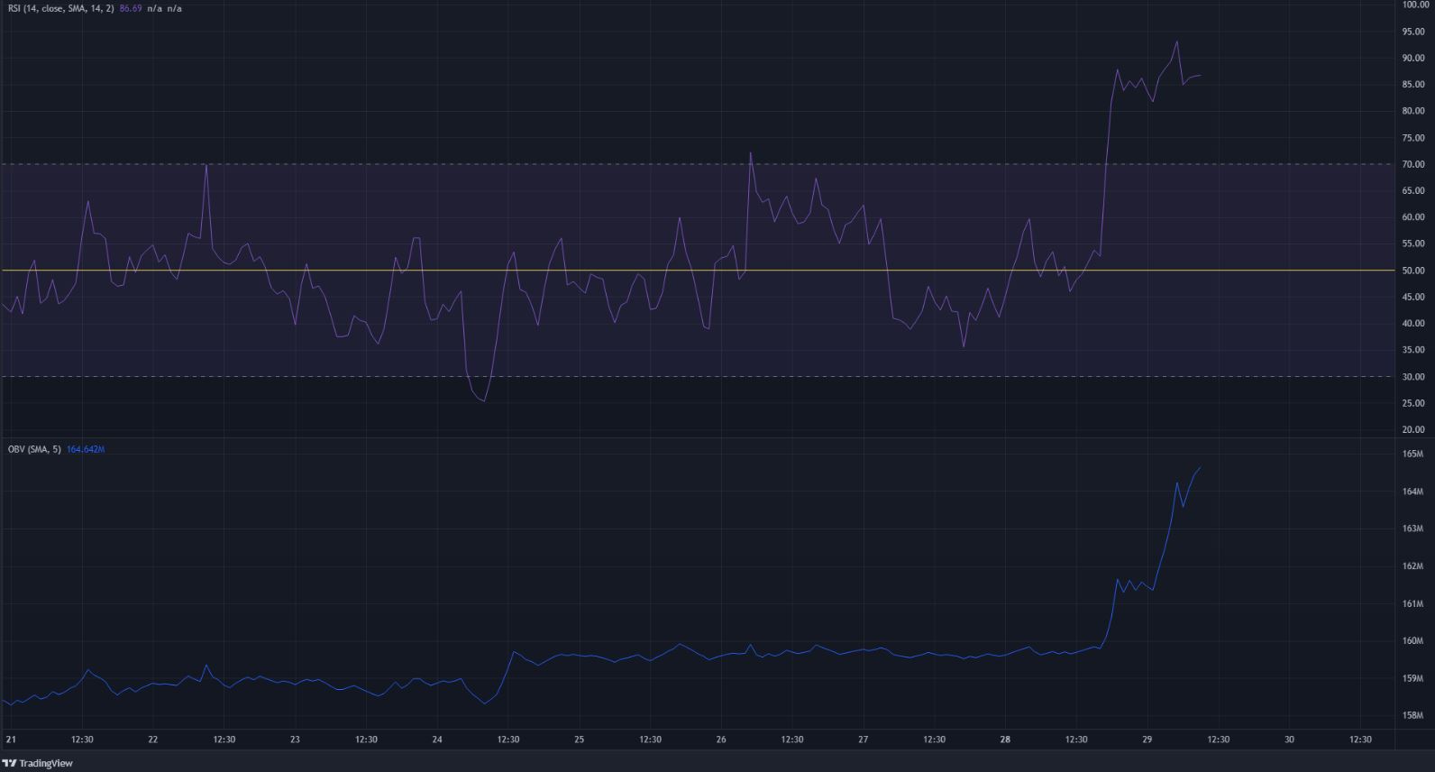Click the yellow RSI 50 midline
Image resolution: width=1435 pixels, height=772 pixels.
pyautogui.click(x=631, y=271)
